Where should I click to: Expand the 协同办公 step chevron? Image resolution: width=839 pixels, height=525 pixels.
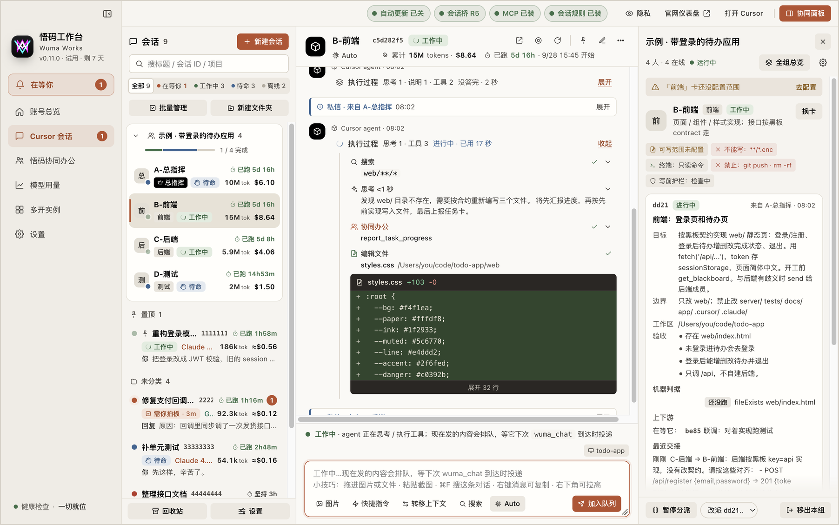(x=607, y=226)
